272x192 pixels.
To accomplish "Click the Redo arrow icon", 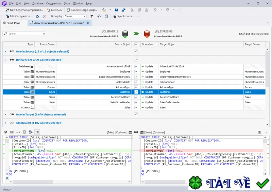I will [x=167, y=10].
